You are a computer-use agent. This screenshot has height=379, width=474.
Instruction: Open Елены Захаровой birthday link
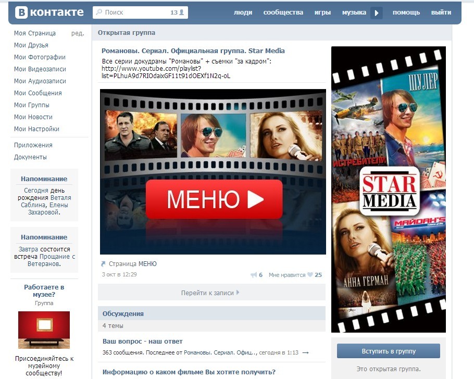tap(48, 209)
